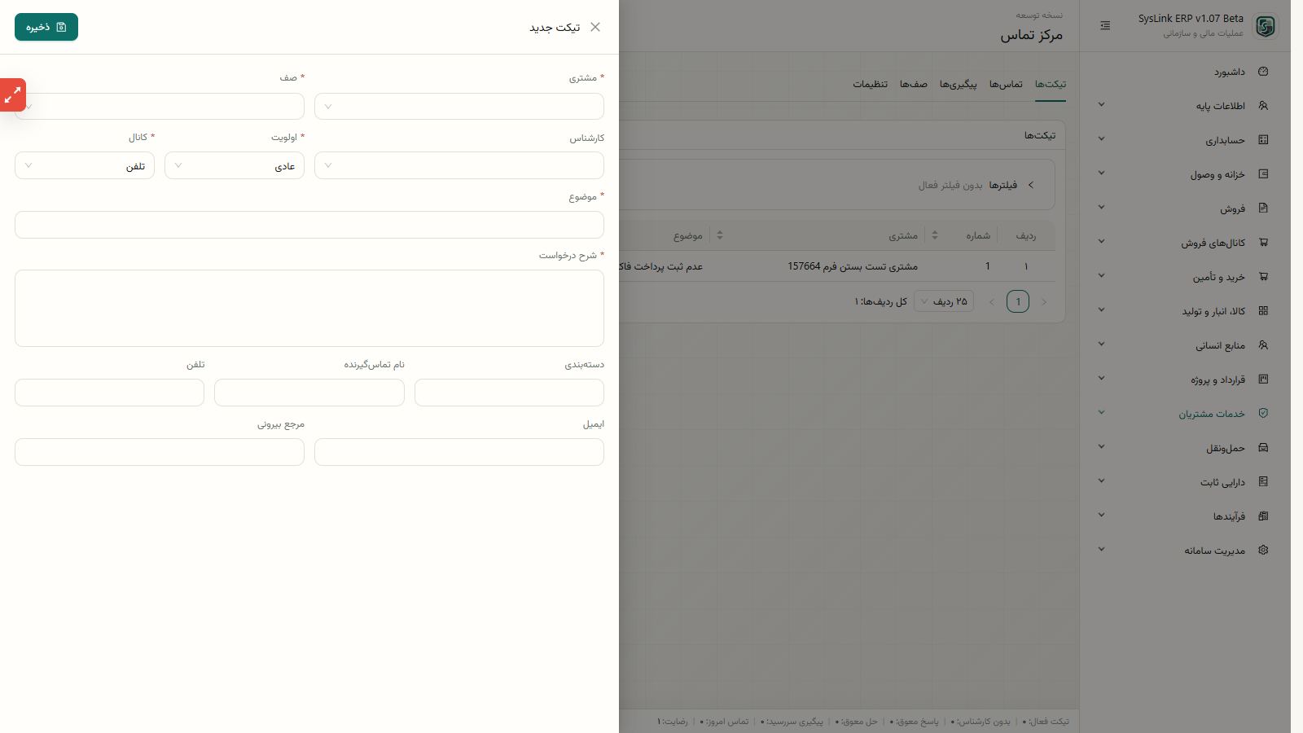Screen dimensions: 1303x733
Task: Click the تیکت فعال status bar entry
Action: [x=1046, y=722]
